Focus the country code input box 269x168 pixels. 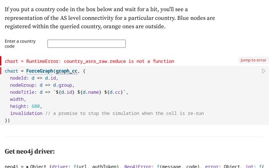[x=87, y=44]
